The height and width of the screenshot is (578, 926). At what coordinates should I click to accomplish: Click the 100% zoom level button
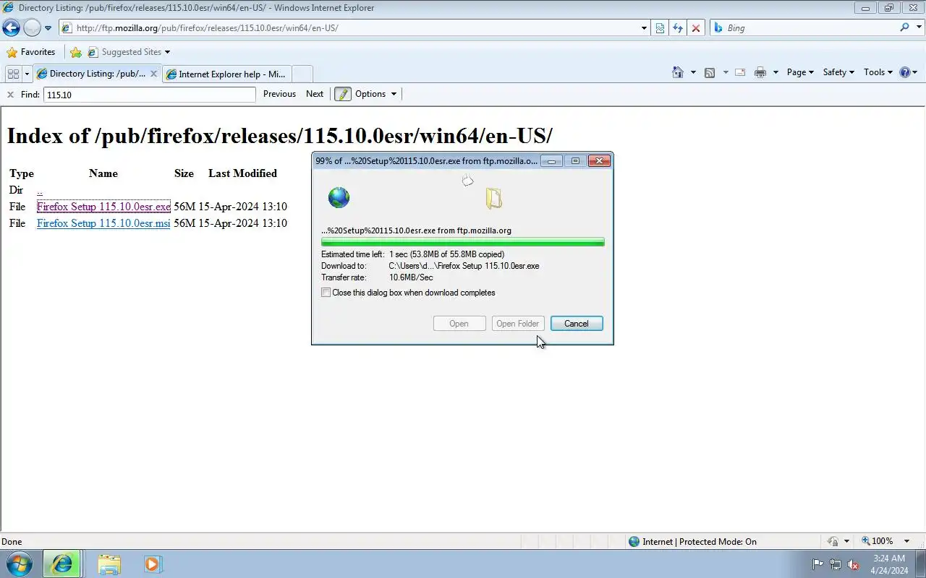(877, 541)
